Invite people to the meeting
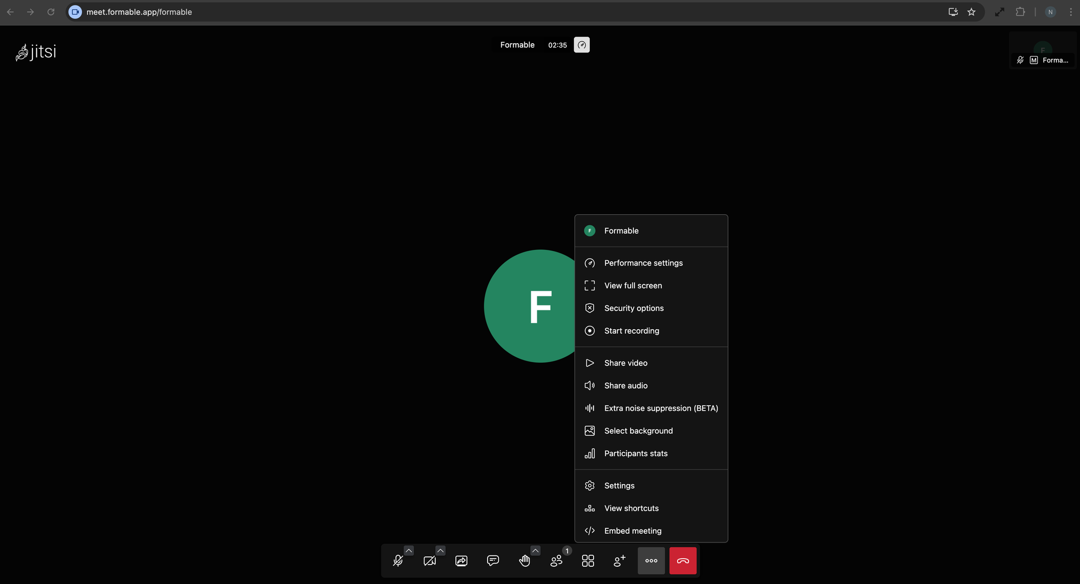 tap(619, 560)
